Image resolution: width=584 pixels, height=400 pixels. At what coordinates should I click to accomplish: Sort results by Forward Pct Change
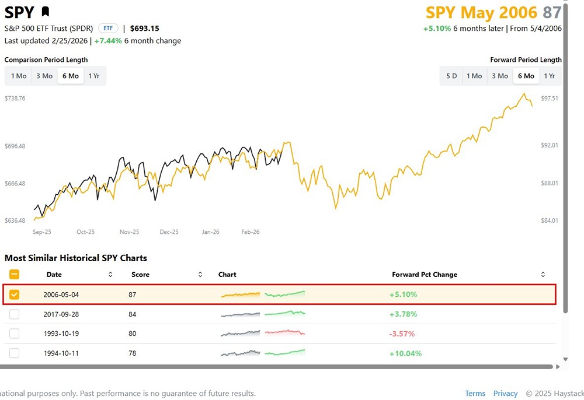[x=543, y=274]
